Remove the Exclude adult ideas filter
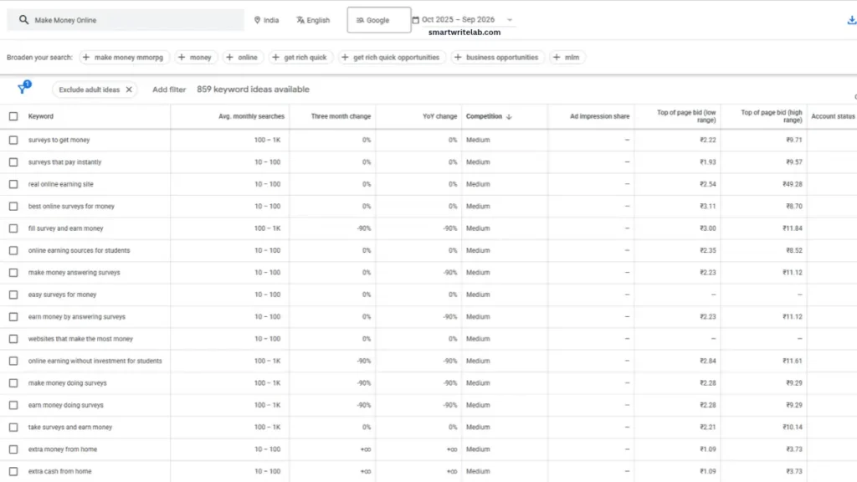The width and height of the screenshot is (857, 482). [x=129, y=90]
